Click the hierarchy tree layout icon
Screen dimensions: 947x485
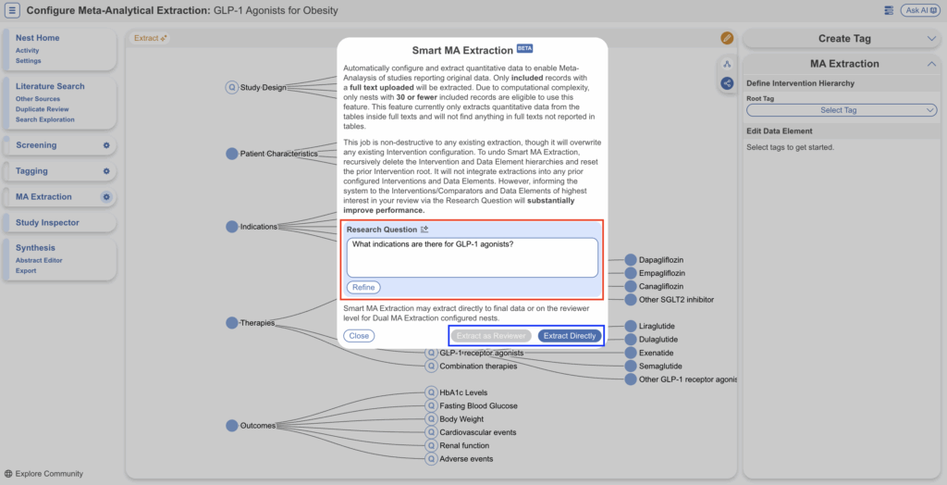(727, 64)
